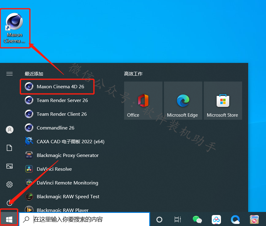Open the blue Q browser taskbar icon
This screenshot has width=266, height=226.
[235, 220]
